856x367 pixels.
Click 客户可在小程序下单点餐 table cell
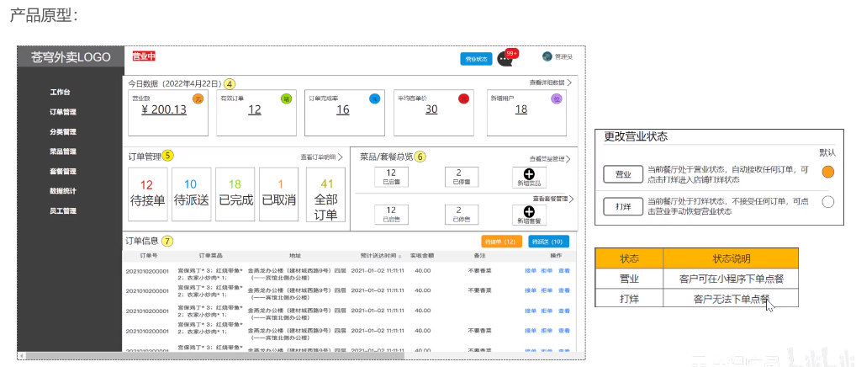(731, 279)
